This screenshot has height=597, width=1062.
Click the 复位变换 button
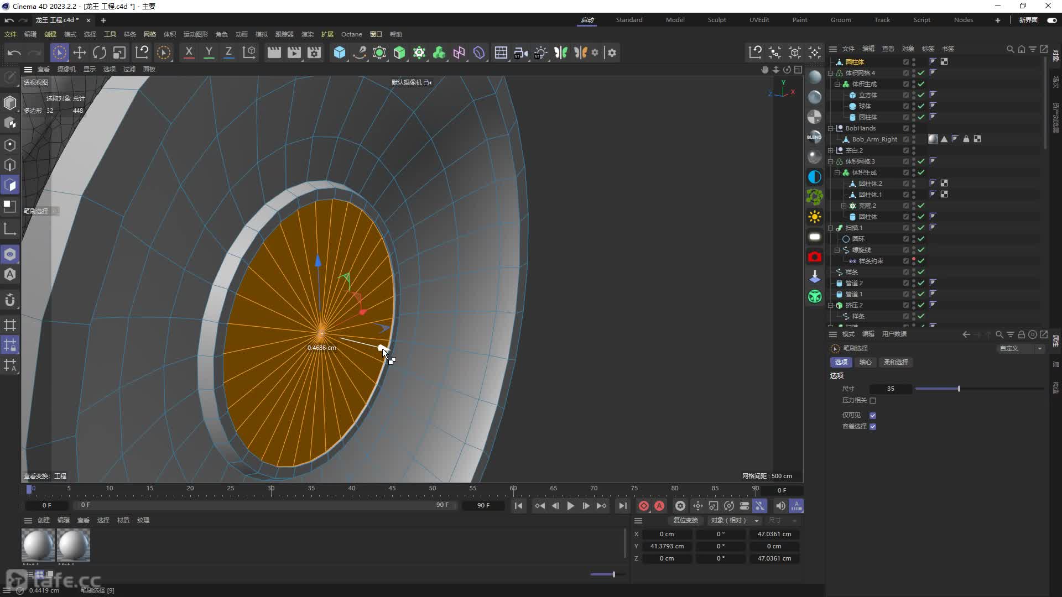coord(685,520)
